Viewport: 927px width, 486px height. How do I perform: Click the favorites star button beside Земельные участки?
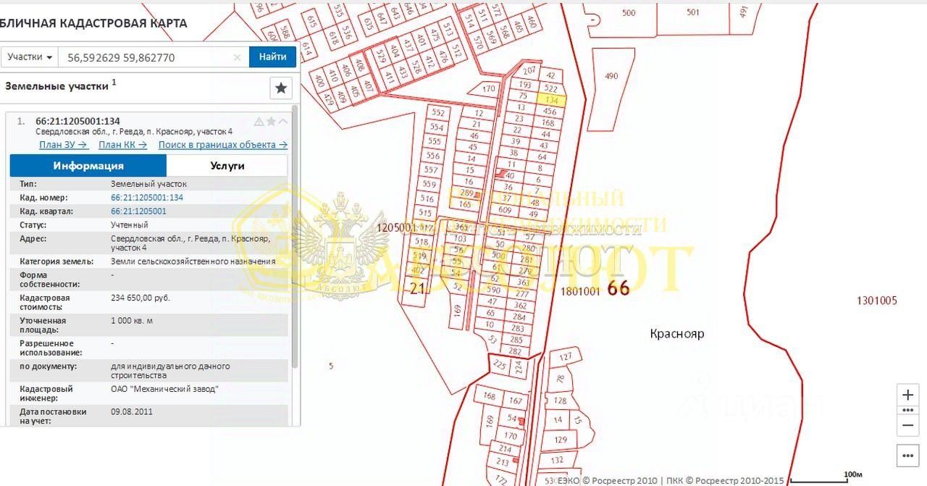coord(281,88)
